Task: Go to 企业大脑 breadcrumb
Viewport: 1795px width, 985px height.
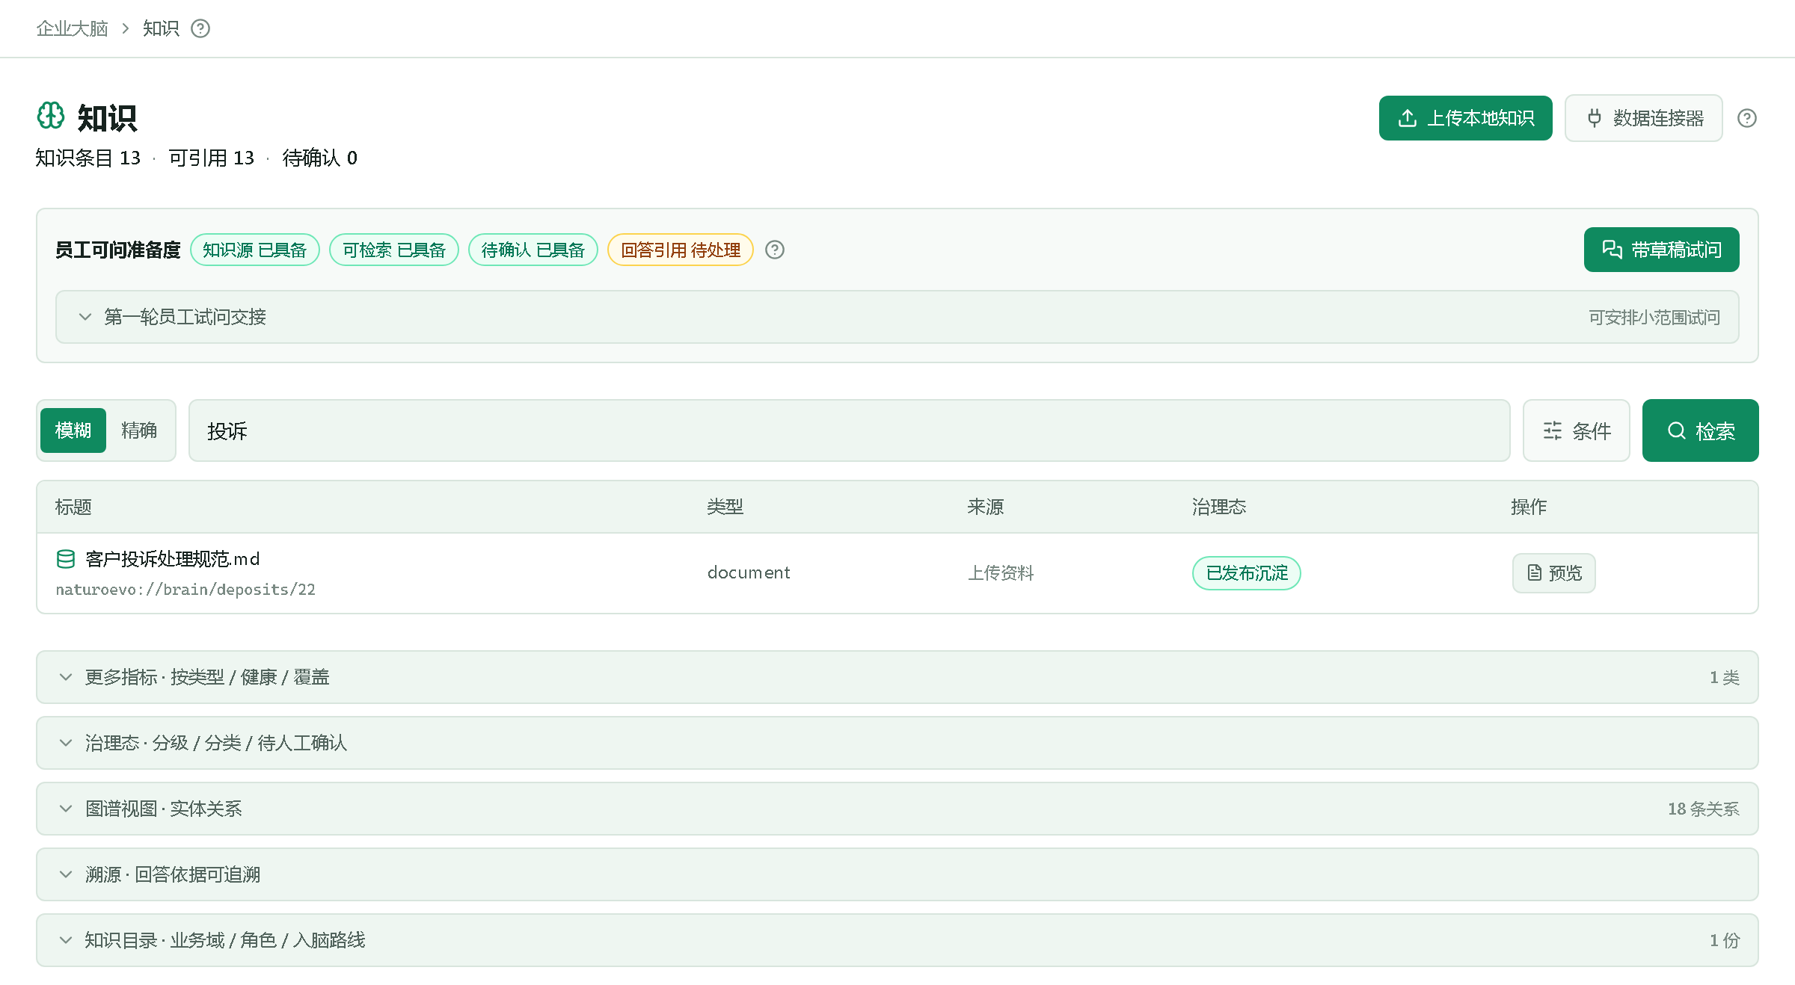Action: (73, 28)
